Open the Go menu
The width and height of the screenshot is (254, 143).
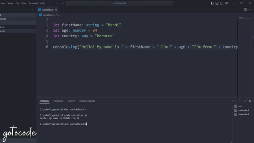click(x=17, y=3)
